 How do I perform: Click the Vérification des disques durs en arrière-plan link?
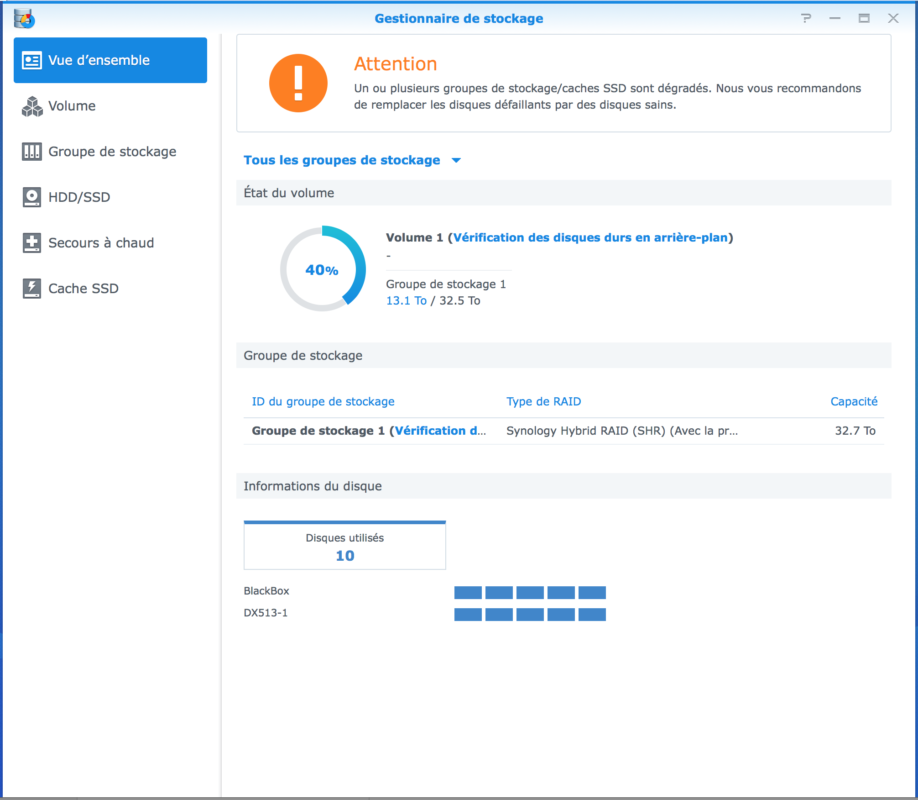click(x=590, y=237)
